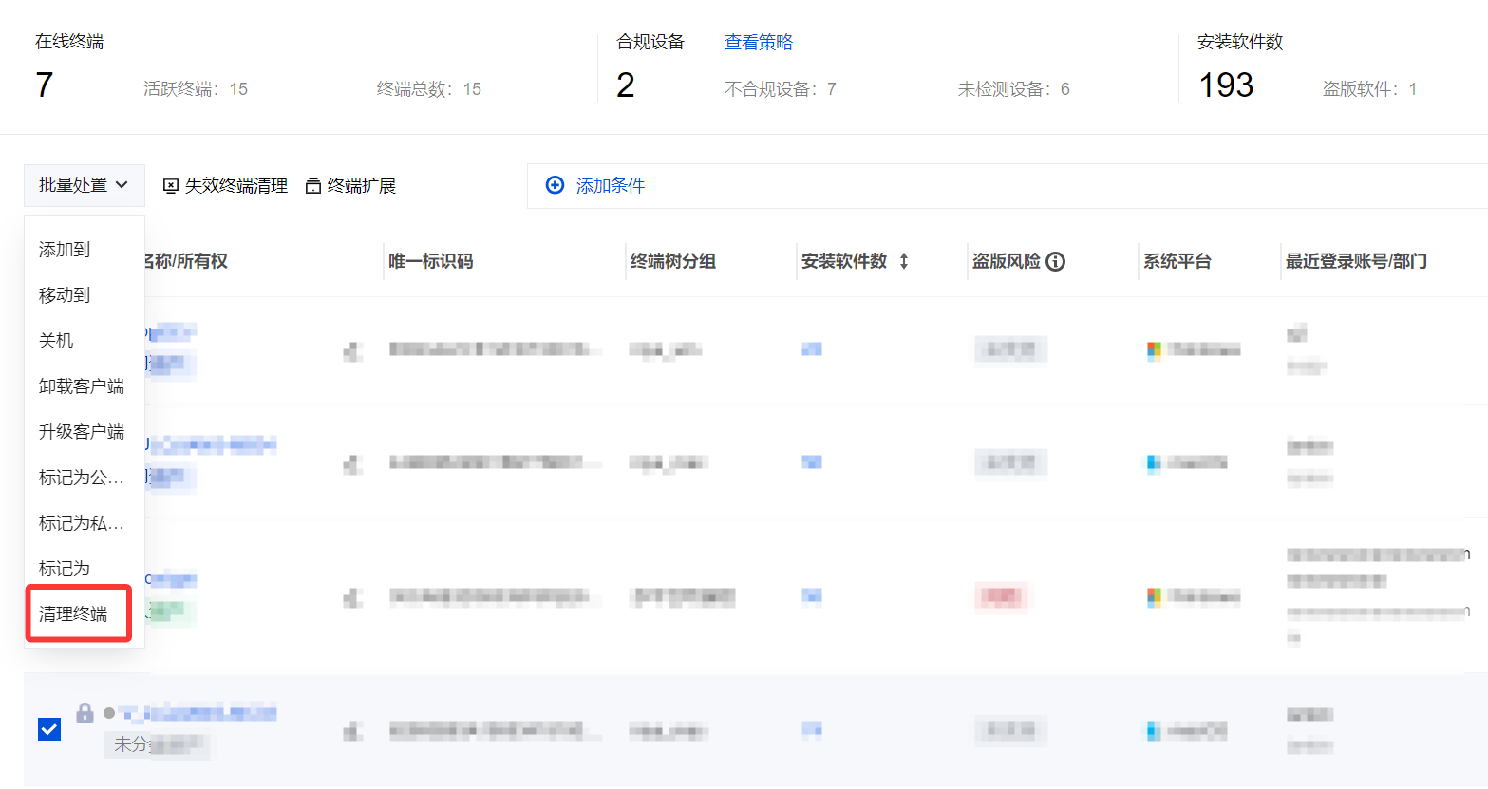The width and height of the screenshot is (1488, 789).
Task: Expand the 批量处置 dropdown
Action: pyautogui.click(x=84, y=185)
